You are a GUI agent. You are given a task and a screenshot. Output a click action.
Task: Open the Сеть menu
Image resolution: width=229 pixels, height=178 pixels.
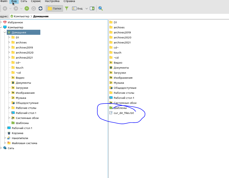pyautogui.click(x=24, y=1)
